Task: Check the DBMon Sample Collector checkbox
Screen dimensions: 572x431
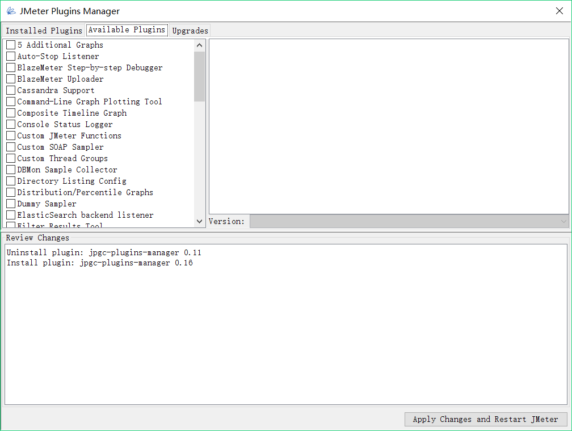Action: (x=11, y=170)
